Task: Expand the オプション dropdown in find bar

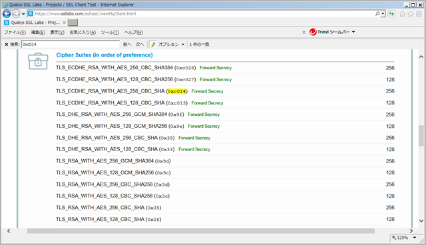Action: (183, 45)
